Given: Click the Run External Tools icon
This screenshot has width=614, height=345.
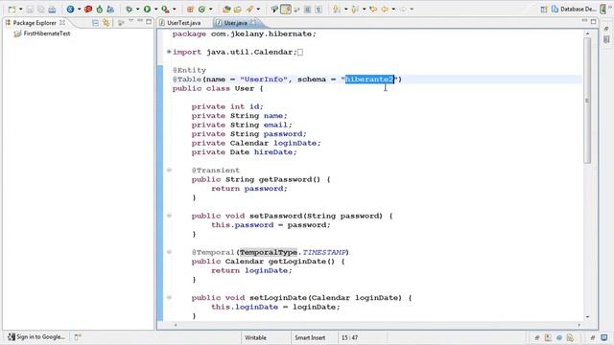Looking at the screenshot, I should 166,9.
